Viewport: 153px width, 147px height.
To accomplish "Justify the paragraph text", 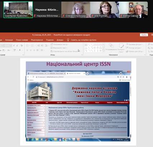I will [38, 50].
